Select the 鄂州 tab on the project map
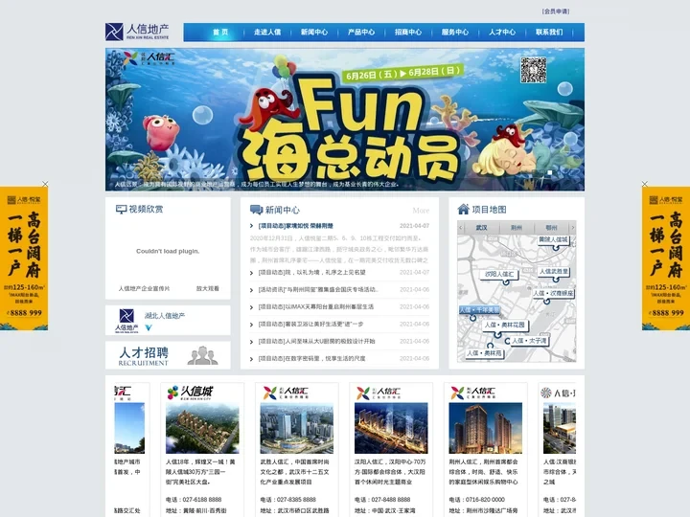Viewport: 690px width, 517px height. 551,228
